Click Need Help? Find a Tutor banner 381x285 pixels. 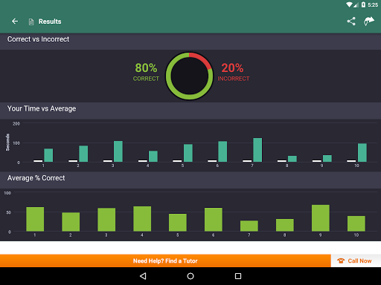pos(165,261)
